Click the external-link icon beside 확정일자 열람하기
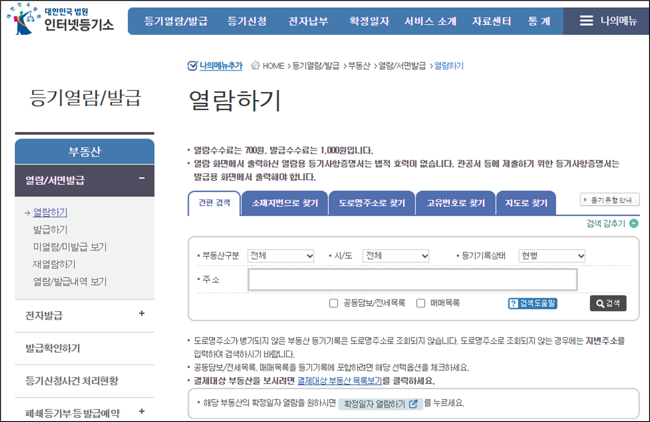The image size is (650, 422). point(413,404)
